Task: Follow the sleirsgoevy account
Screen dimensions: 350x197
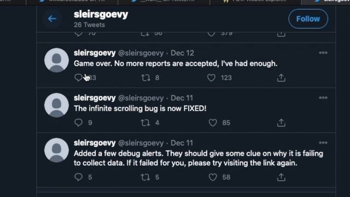Action: pyautogui.click(x=308, y=19)
